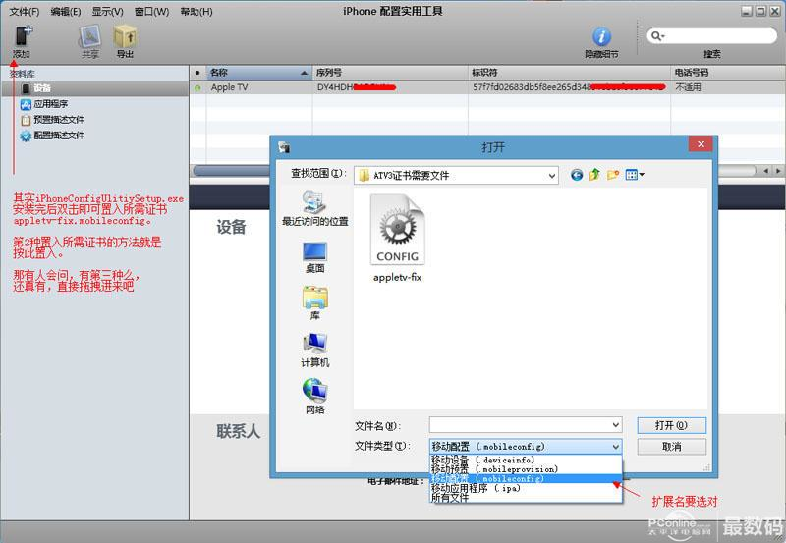
Task: Close the 打开 dialog
Action: click(x=701, y=144)
